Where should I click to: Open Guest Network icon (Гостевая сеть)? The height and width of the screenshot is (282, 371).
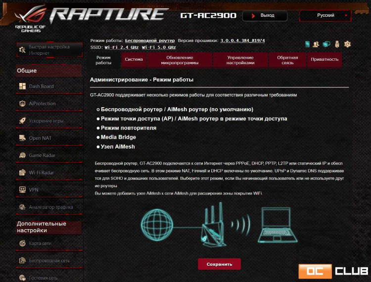click(x=22, y=278)
